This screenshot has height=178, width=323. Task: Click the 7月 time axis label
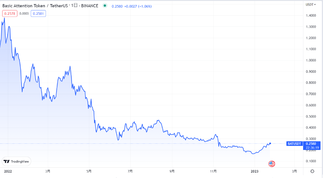click(130, 171)
